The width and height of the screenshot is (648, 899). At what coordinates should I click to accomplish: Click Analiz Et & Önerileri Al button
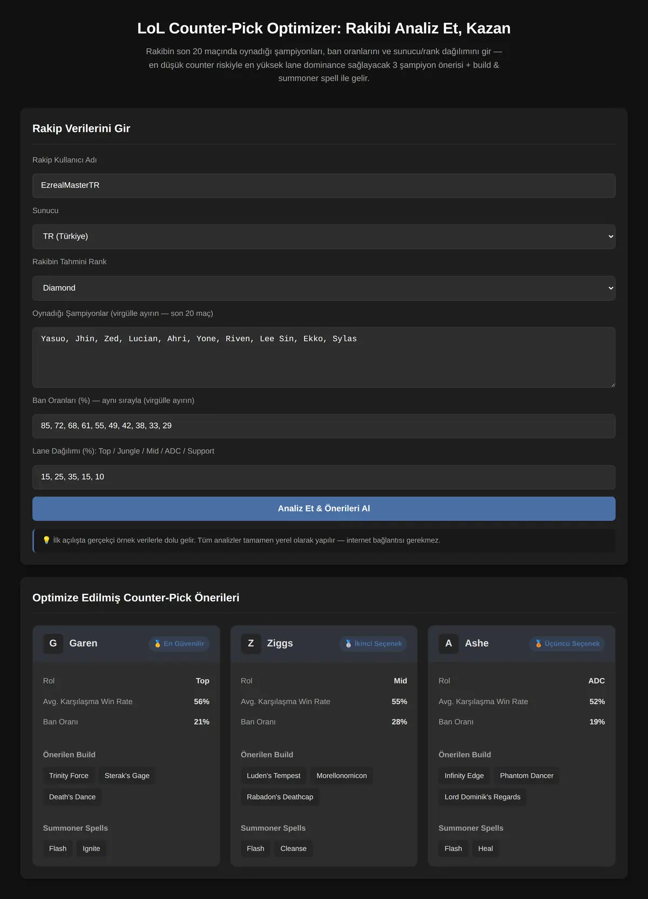coord(324,509)
